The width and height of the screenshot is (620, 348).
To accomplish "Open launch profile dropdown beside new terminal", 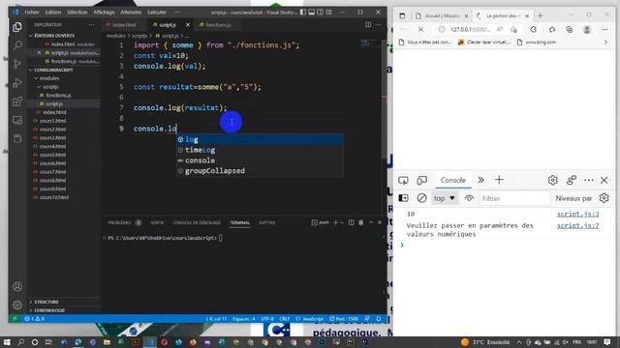I will click(x=342, y=223).
